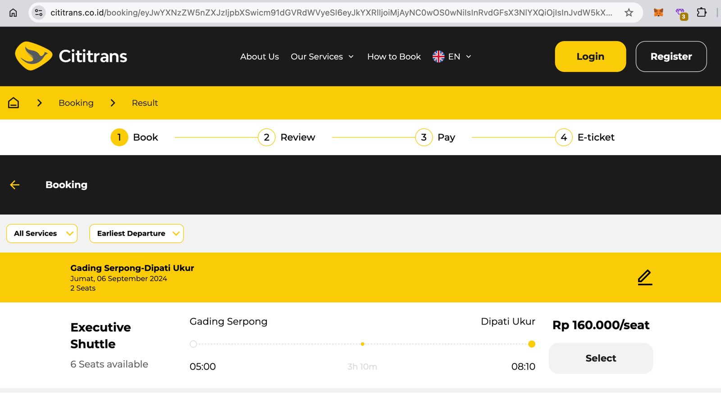Screen dimensions: 721x394
Task: Open the browser extensions puzzle icon
Action: 701,13
